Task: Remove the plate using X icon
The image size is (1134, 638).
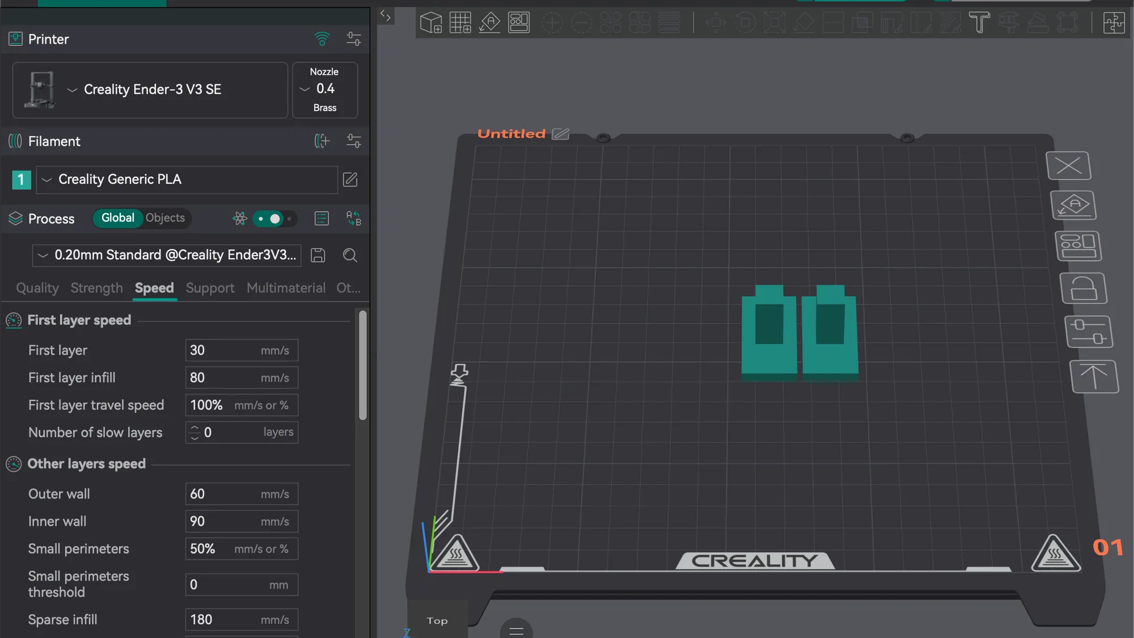Action: [1069, 166]
